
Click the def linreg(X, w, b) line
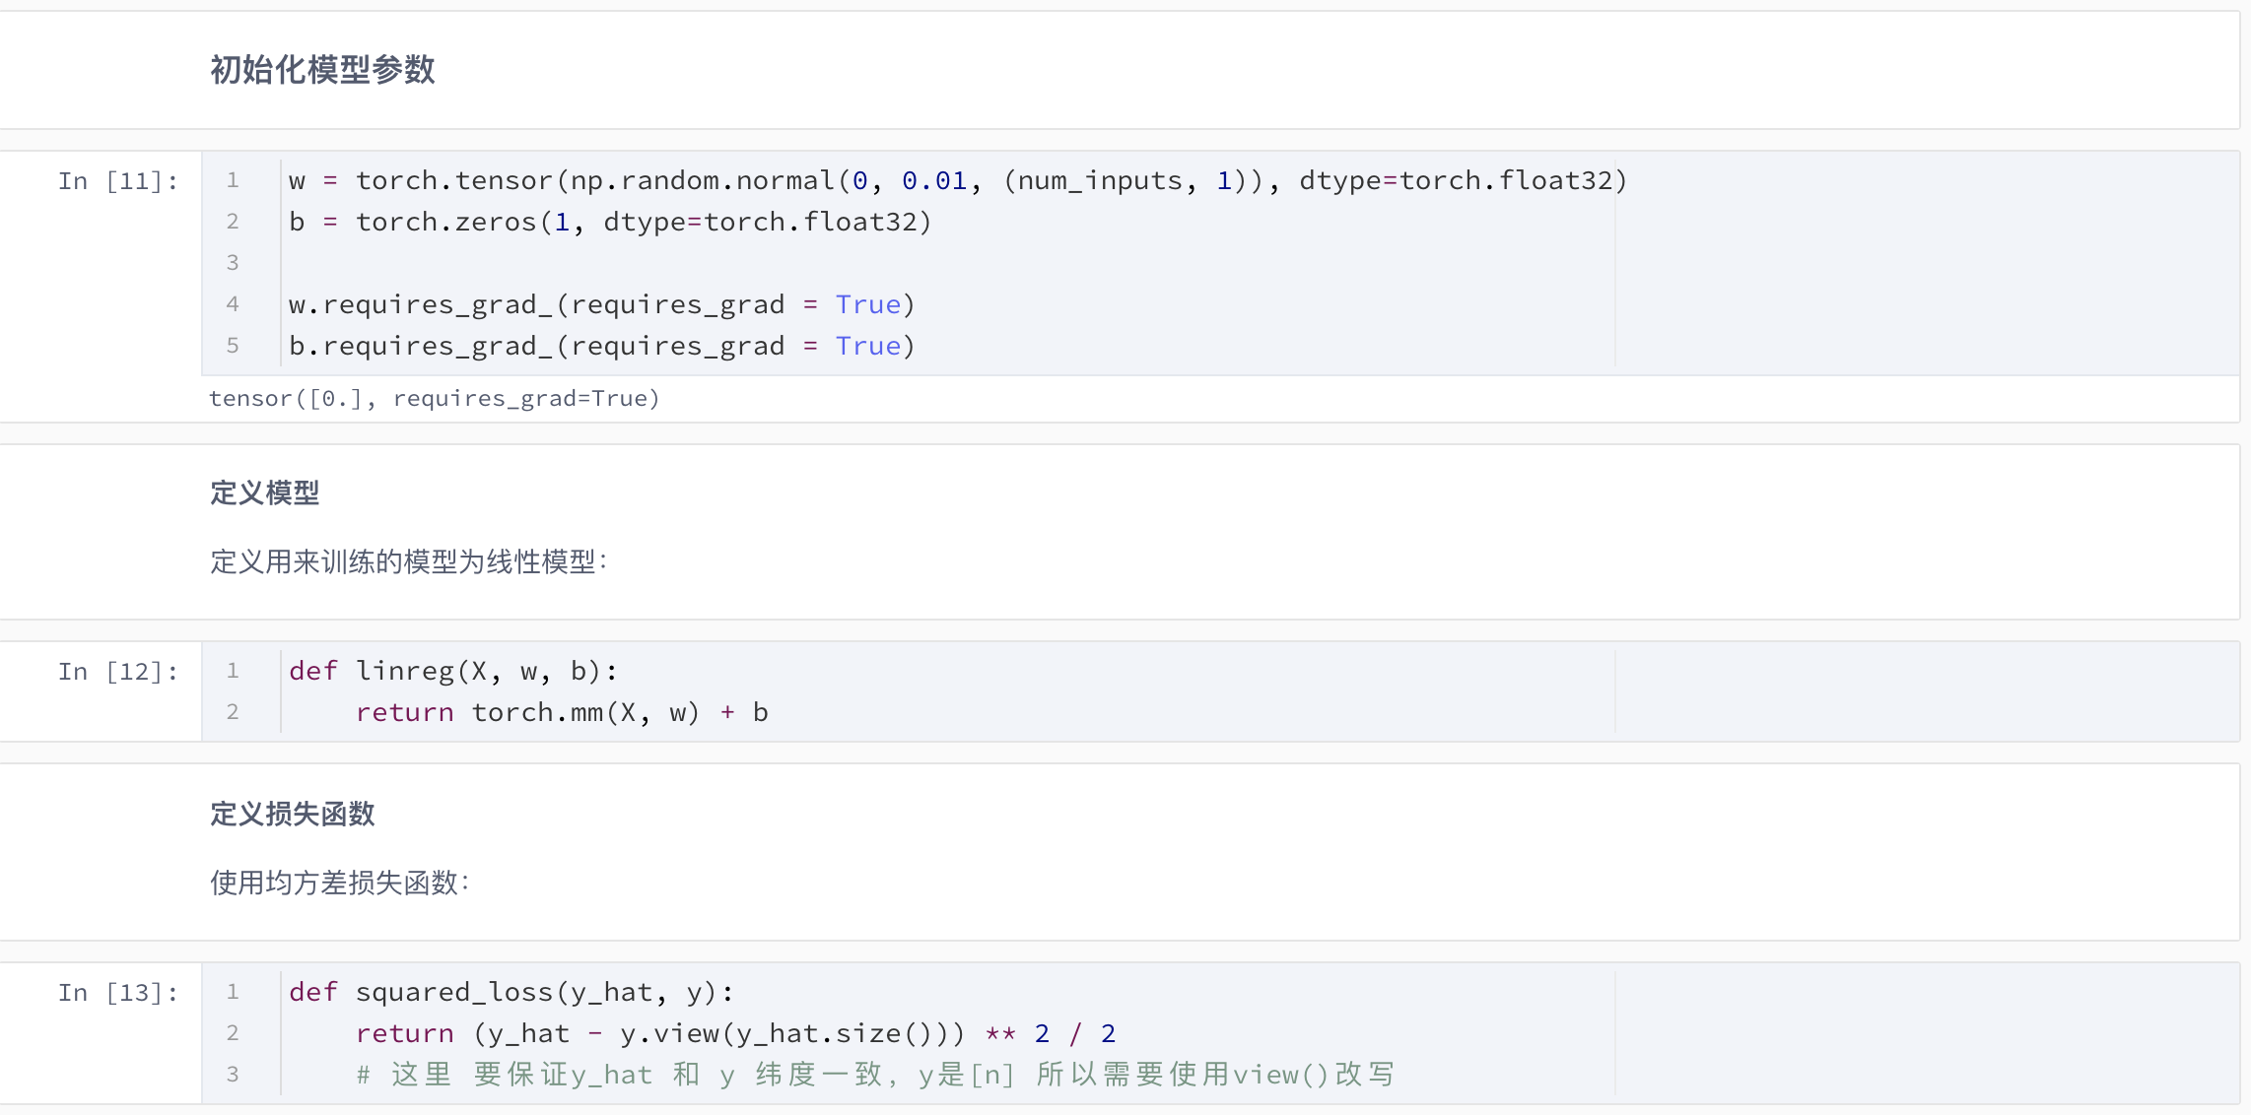(x=452, y=672)
